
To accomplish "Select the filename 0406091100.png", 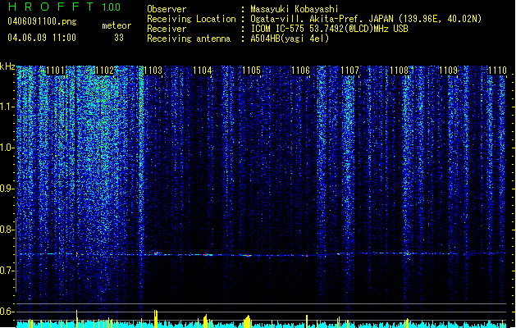I will (x=42, y=21).
